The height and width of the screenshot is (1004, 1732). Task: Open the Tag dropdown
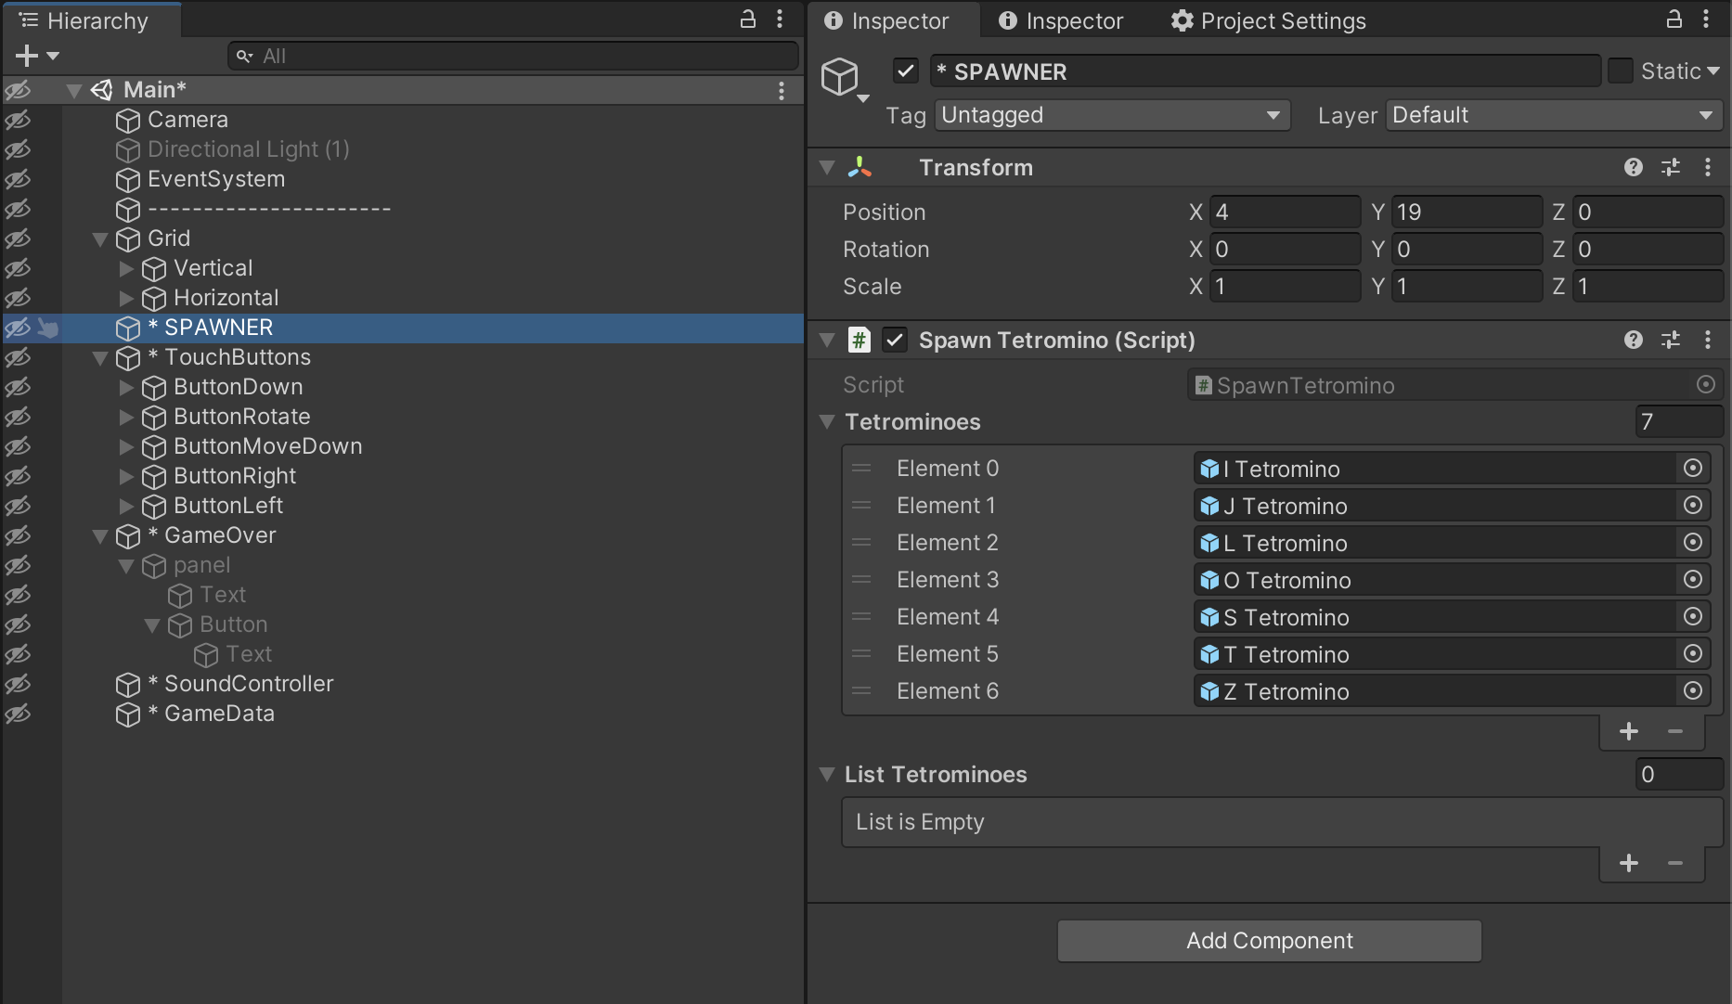click(x=1112, y=115)
